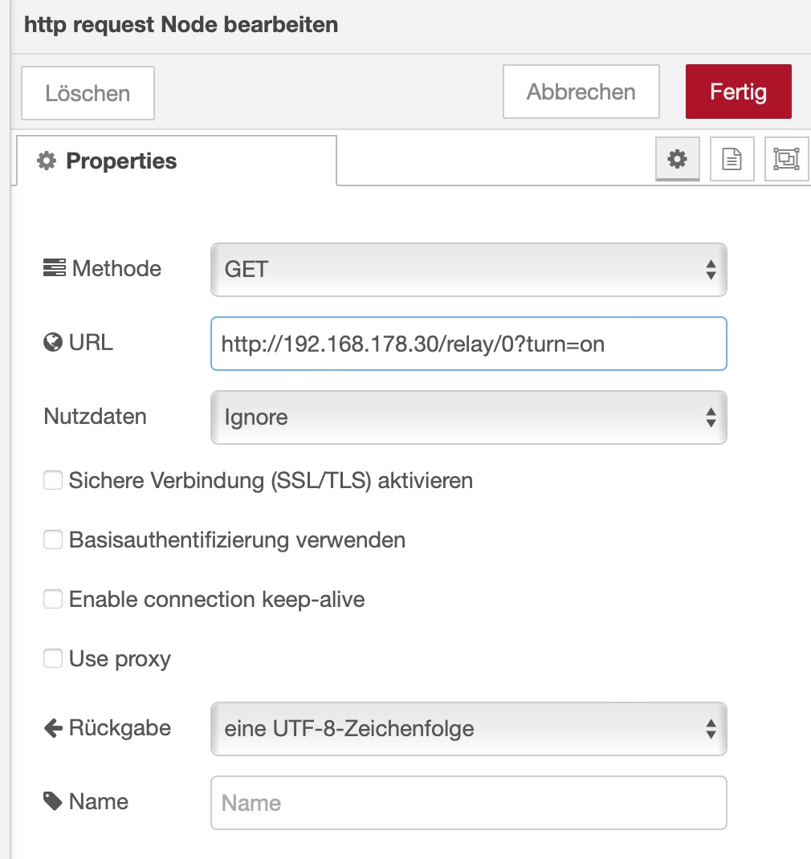Click the Löschen button

coord(88,93)
